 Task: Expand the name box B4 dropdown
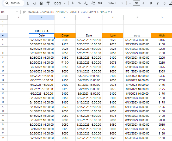click(17, 12)
